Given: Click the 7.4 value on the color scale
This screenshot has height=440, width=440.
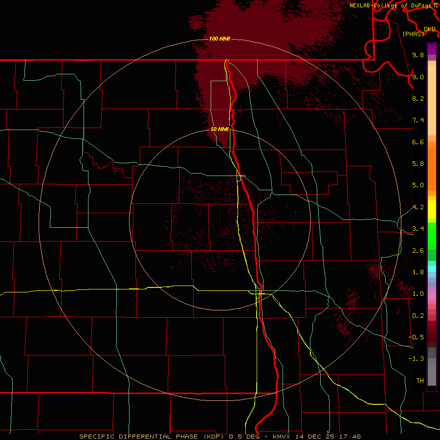Looking at the screenshot, I should [418, 120].
